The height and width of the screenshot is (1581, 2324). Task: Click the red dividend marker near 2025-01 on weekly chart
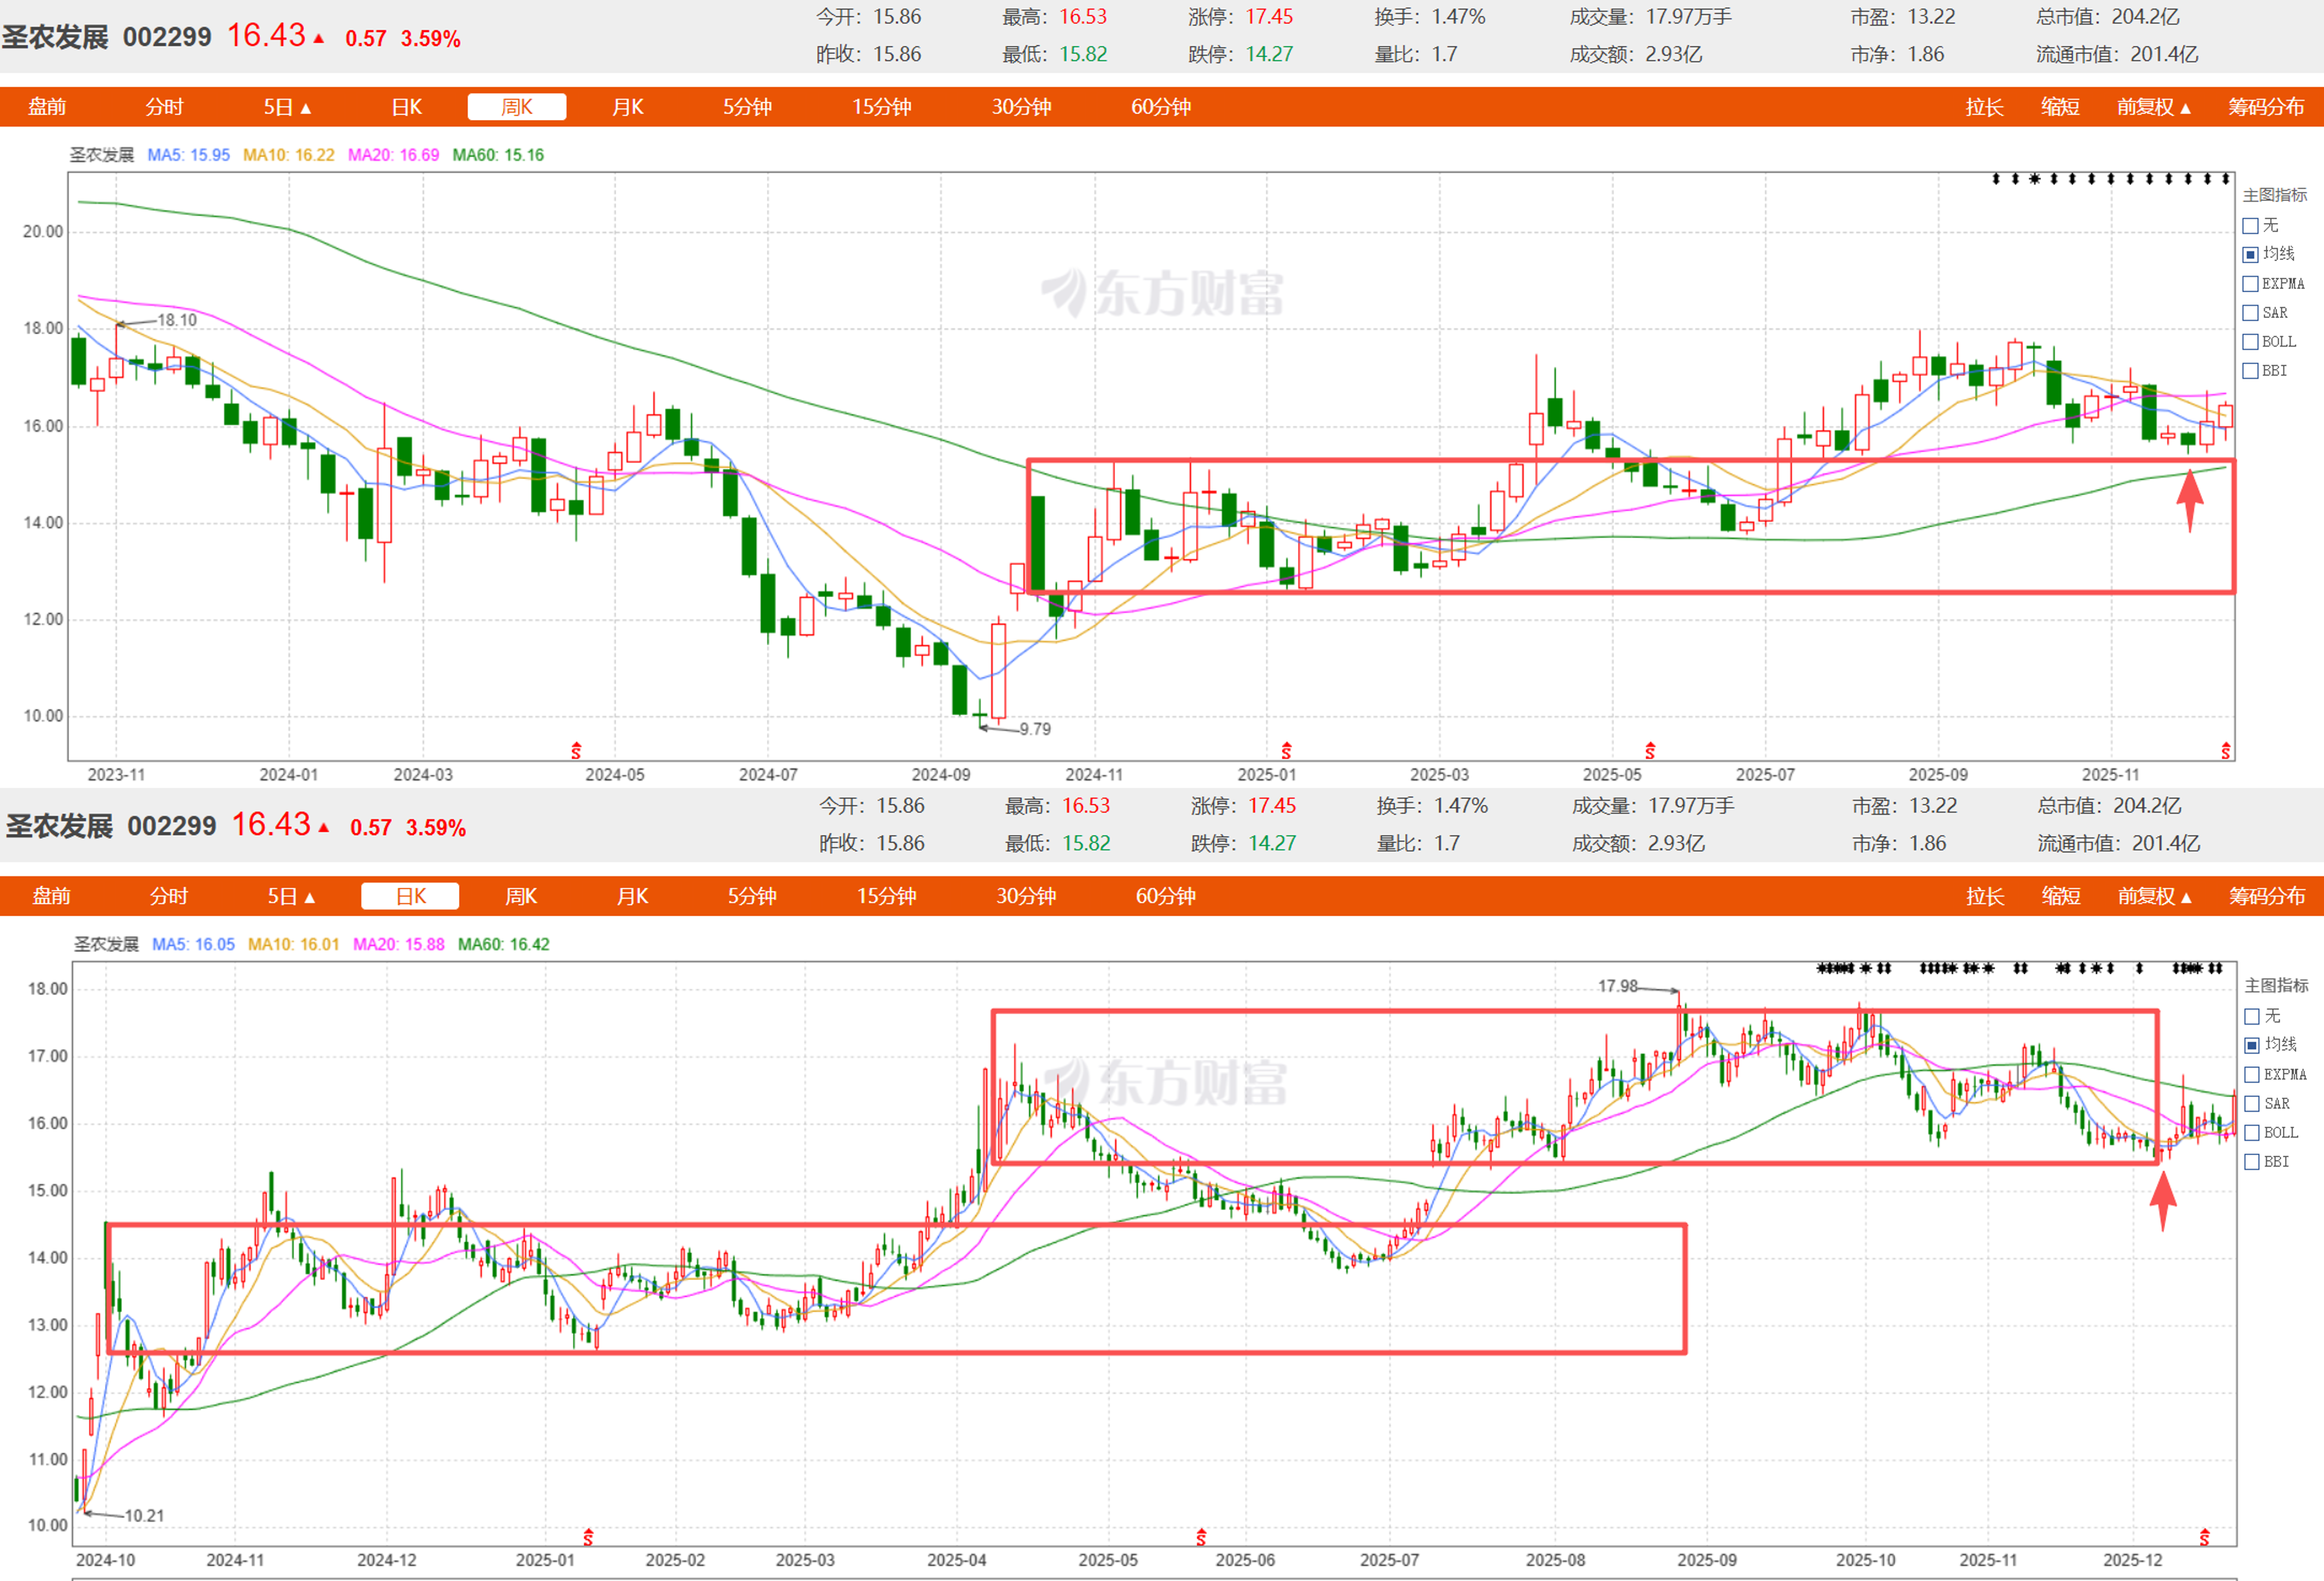click(1286, 750)
